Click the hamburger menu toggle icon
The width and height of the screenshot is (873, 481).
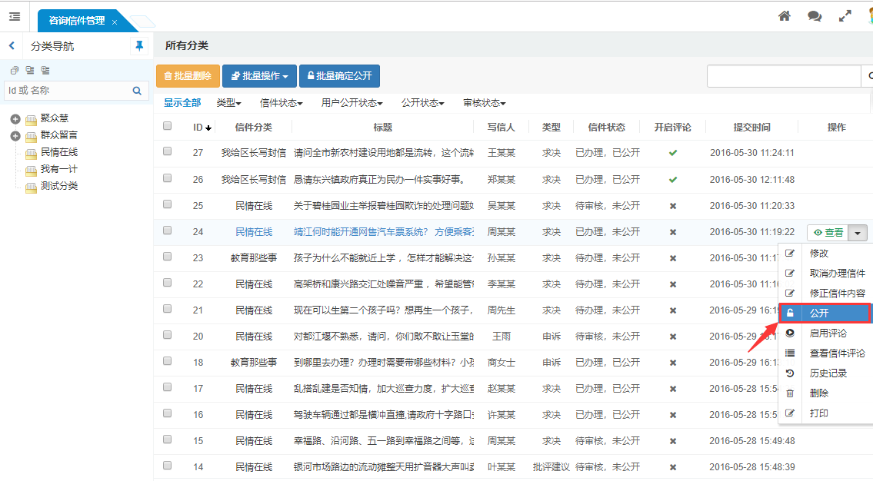pyautogui.click(x=15, y=16)
